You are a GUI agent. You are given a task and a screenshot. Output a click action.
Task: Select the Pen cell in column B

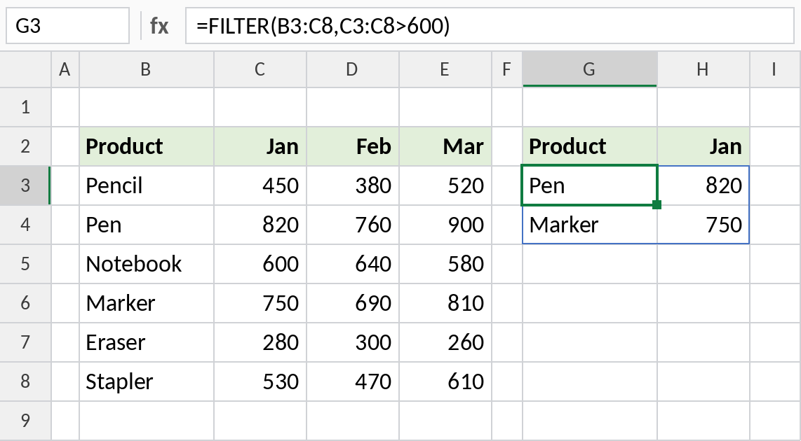click(146, 225)
